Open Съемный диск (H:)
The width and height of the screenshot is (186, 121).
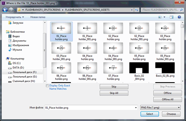point(21,81)
